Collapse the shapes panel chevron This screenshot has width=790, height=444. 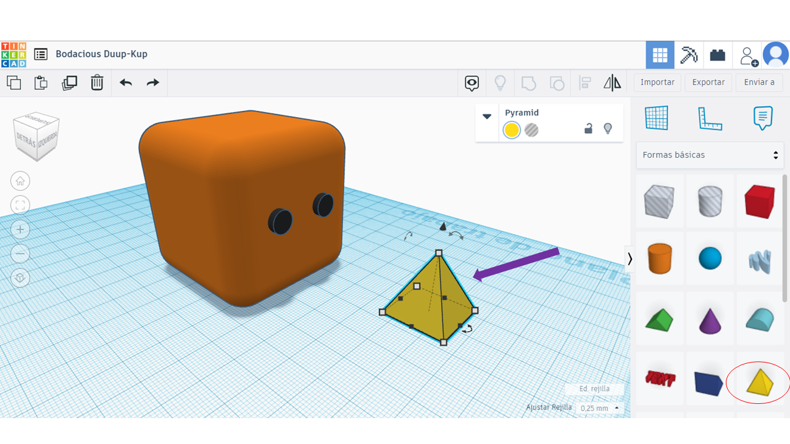(630, 259)
